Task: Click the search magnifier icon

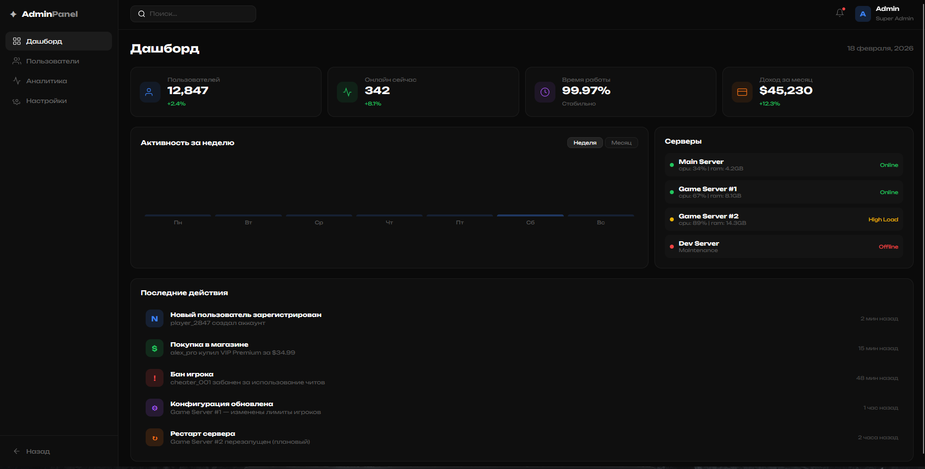Action: [142, 13]
